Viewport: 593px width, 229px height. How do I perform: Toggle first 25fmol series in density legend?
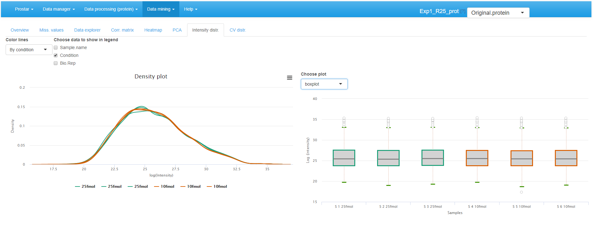coord(85,187)
